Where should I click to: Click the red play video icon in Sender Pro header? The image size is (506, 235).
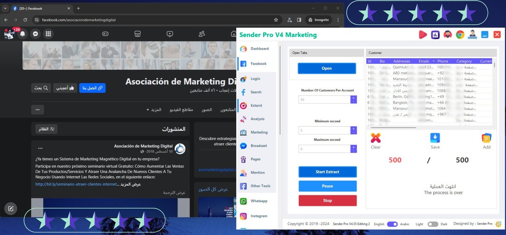point(423,35)
